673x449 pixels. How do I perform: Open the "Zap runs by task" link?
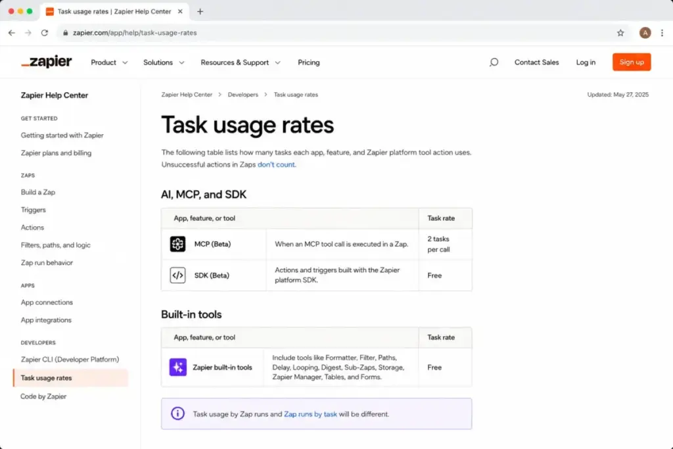(310, 414)
